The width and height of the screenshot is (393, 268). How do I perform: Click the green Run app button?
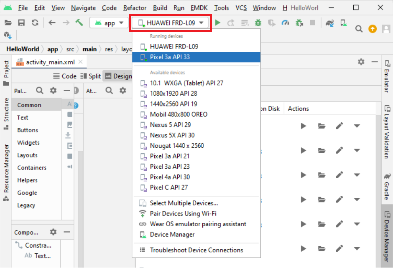click(218, 23)
